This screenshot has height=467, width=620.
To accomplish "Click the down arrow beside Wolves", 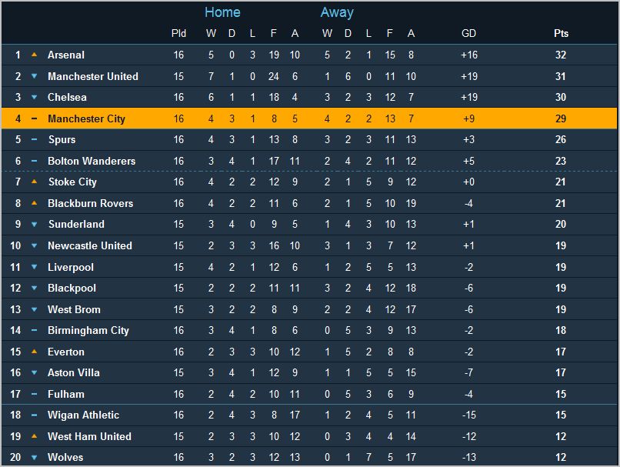I will tap(34, 458).
